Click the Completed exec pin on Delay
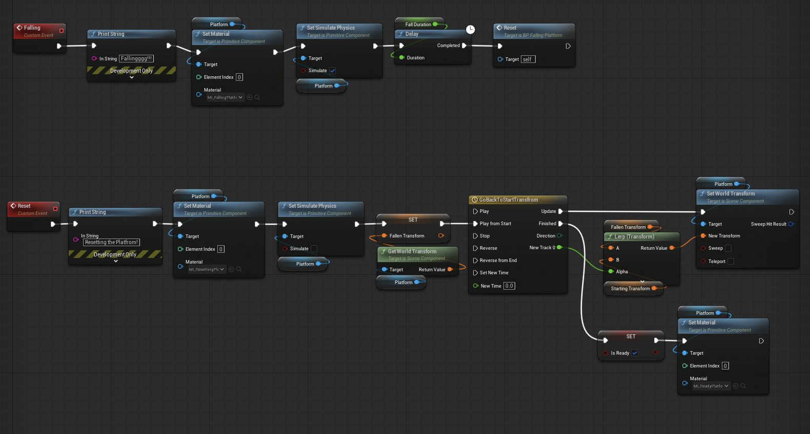The height and width of the screenshot is (434, 810). coord(464,46)
